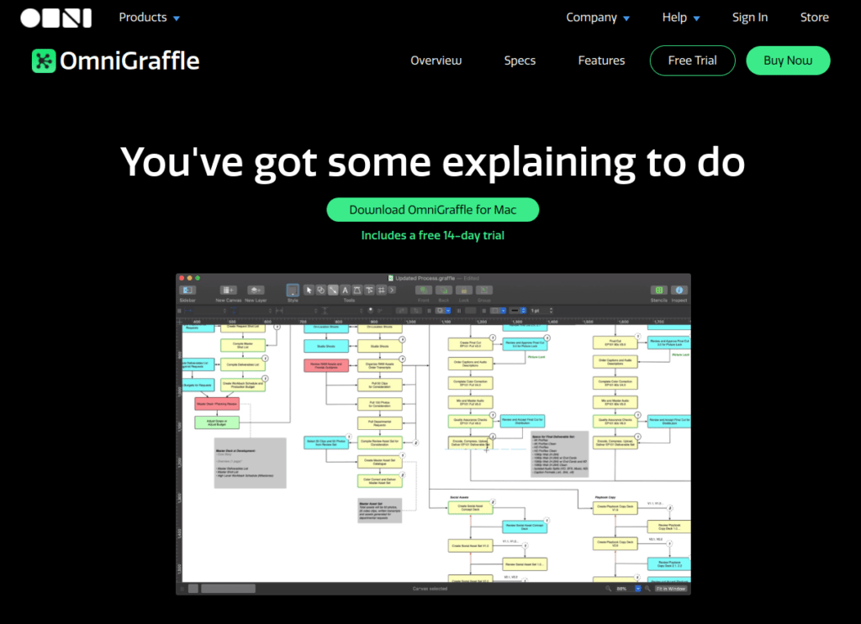Click the Fit in Window button
The width and height of the screenshot is (861, 624).
[x=671, y=589]
